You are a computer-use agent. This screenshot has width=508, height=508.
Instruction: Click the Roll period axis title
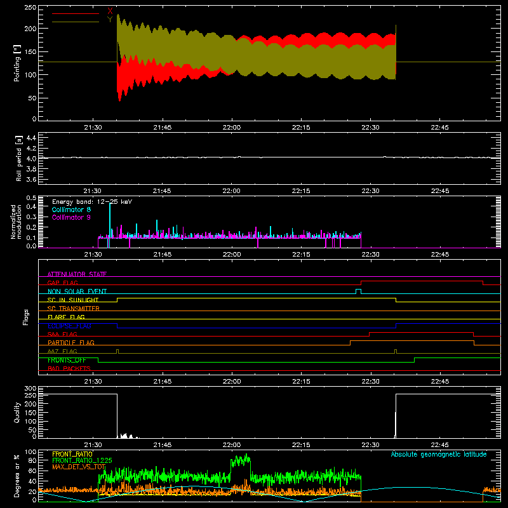(19, 158)
